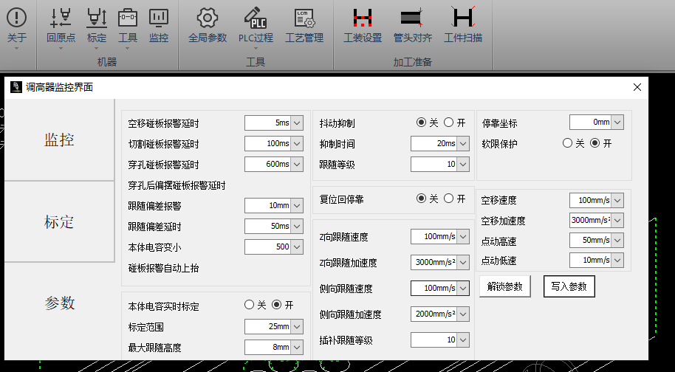
Task: Set 复位回停靠 to 关
Action: pyautogui.click(x=421, y=199)
